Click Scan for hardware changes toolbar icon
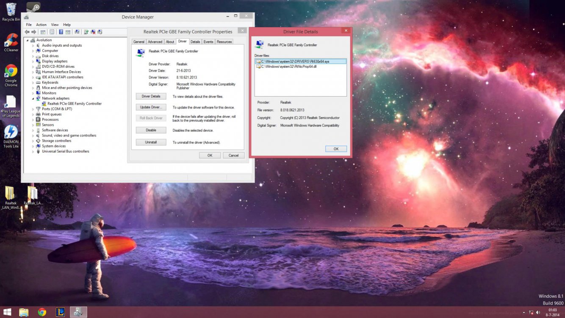This screenshot has height=318, width=565. [x=77, y=32]
